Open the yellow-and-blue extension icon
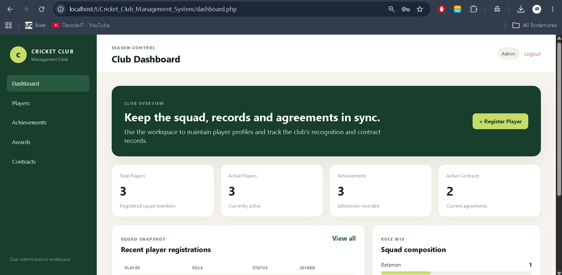Image resolution: width=562 pixels, height=275 pixels. tap(457, 9)
